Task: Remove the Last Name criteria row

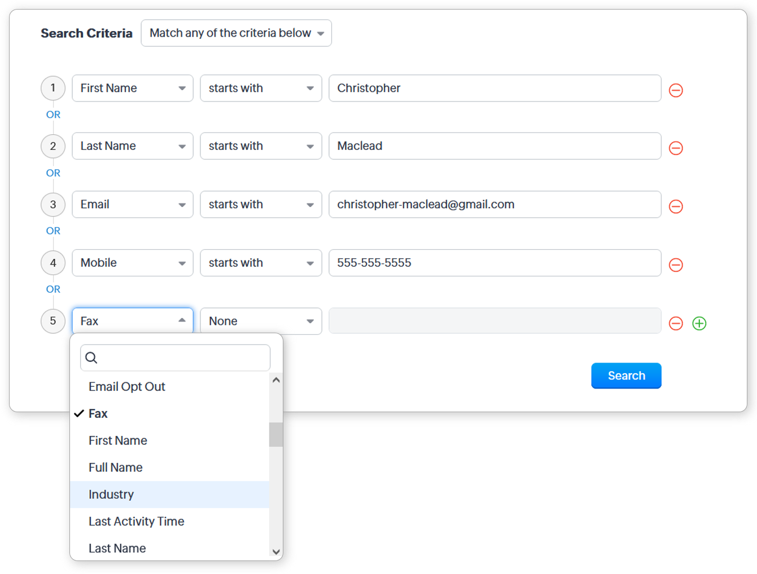Action: tap(676, 148)
